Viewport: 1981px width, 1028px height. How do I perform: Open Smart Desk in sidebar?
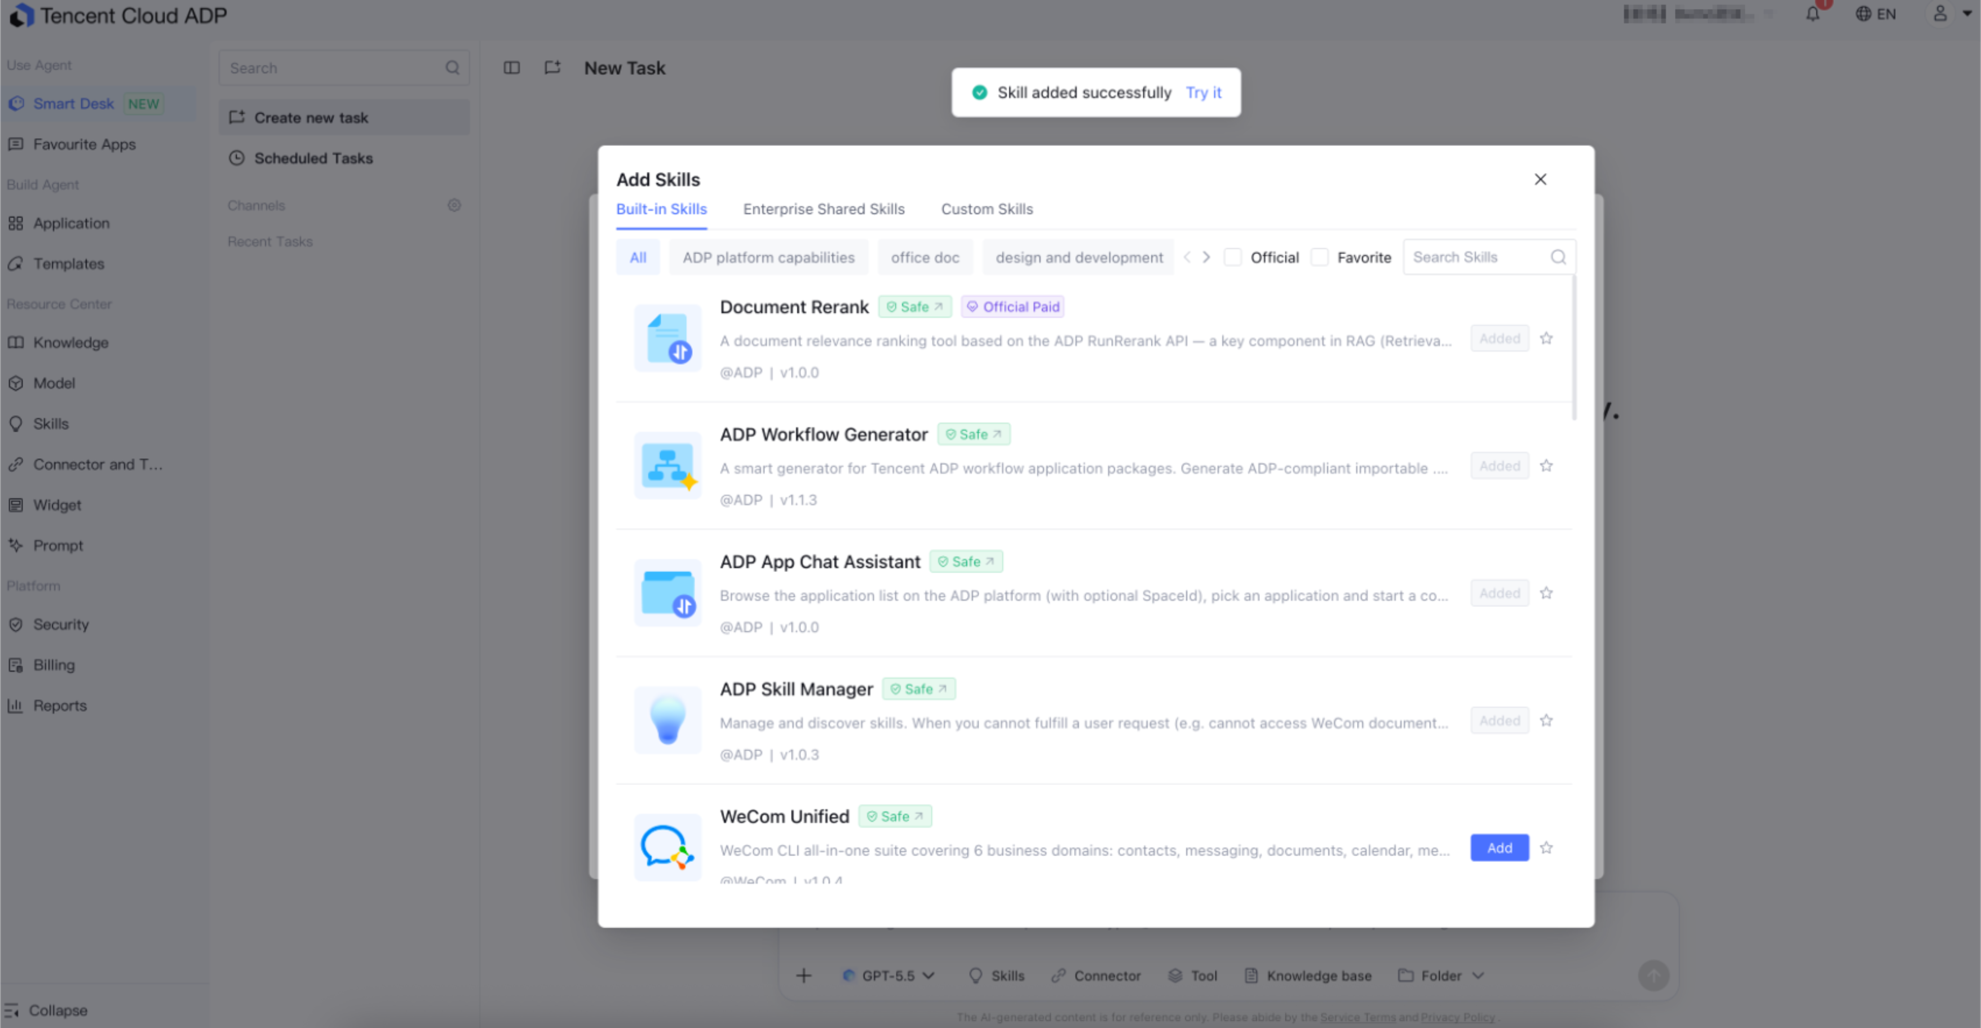[x=98, y=104]
